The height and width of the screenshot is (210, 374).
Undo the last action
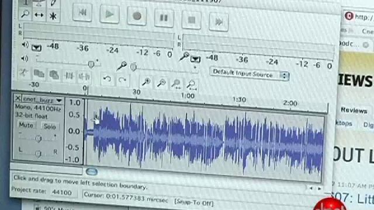(107, 79)
